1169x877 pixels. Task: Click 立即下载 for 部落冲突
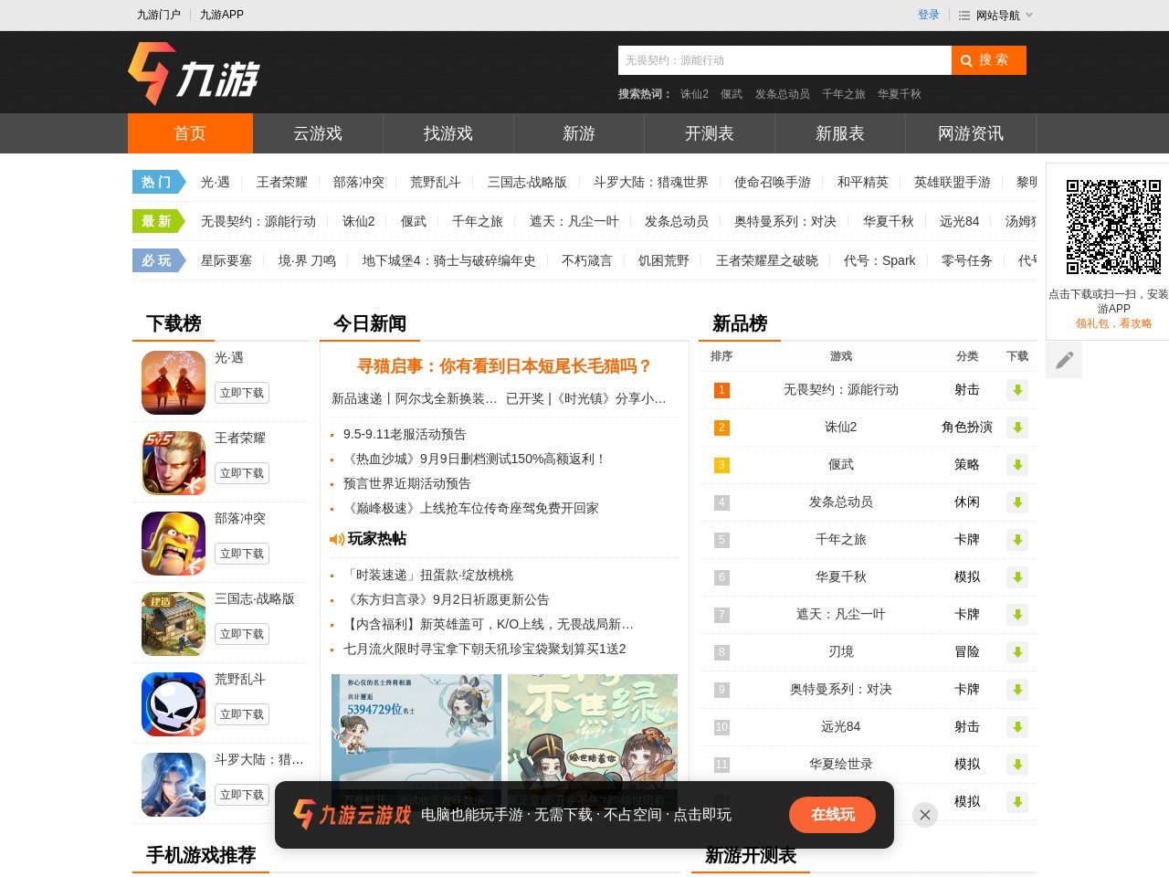point(242,554)
